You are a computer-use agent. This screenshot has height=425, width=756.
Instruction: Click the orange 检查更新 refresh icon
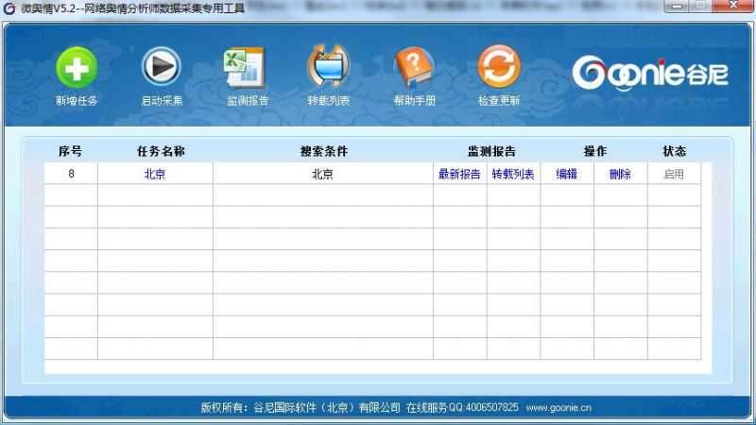499,66
